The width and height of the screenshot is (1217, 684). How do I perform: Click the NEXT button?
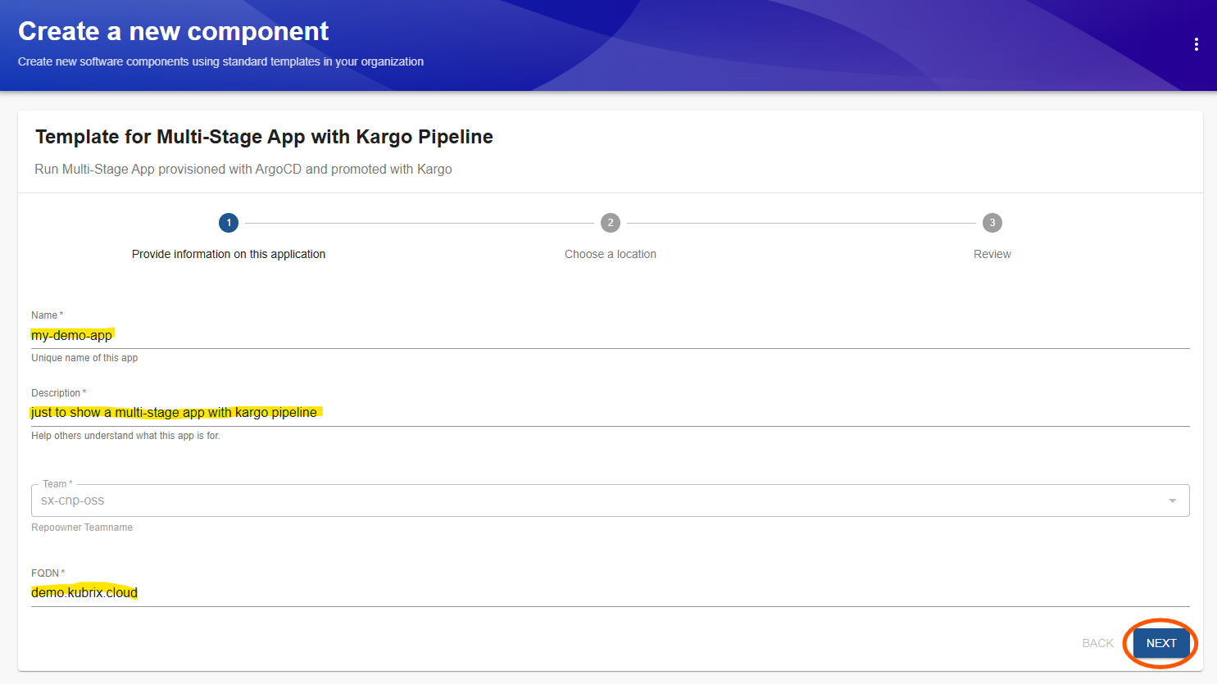[1161, 643]
